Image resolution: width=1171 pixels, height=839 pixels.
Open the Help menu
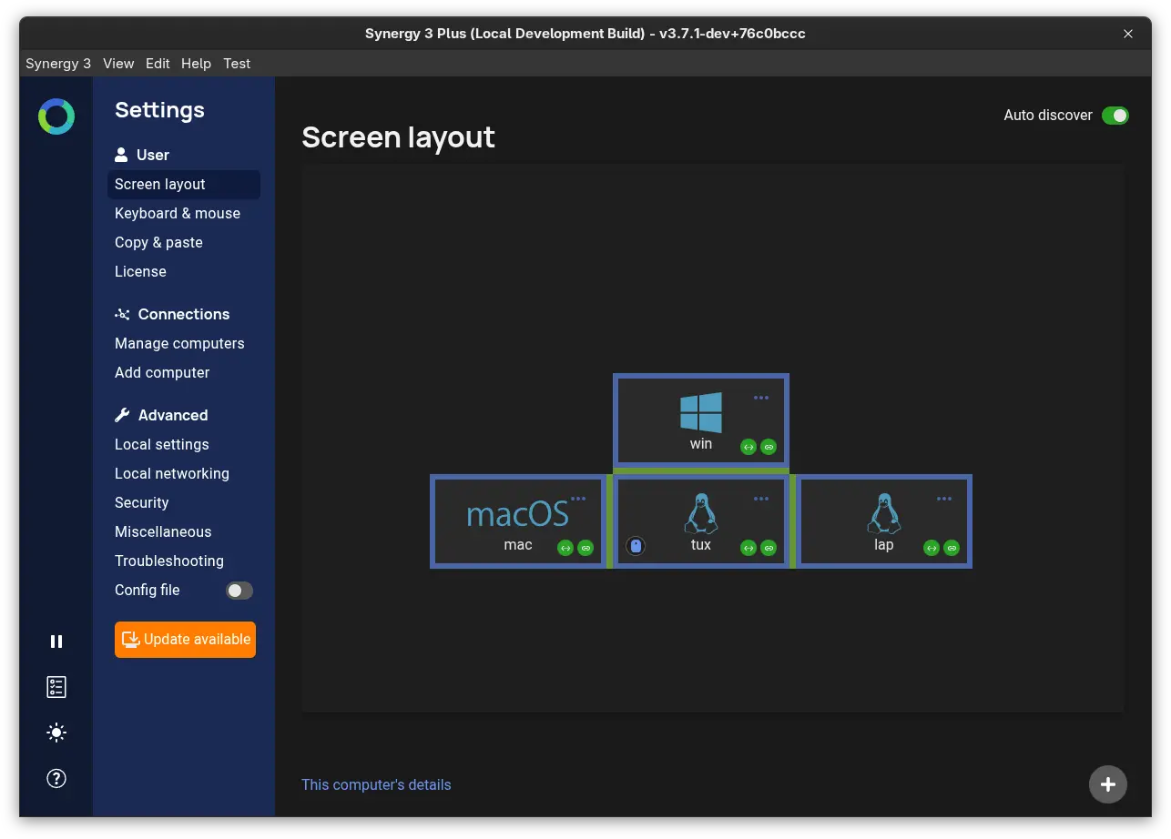pyautogui.click(x=196, y=64)
